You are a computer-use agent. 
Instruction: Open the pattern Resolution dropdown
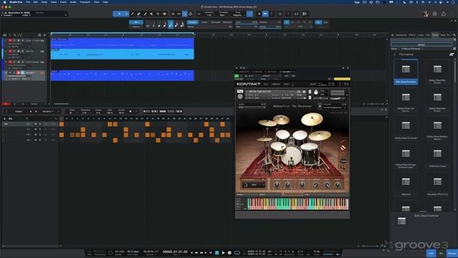pyautogui.click(x=85, y=113)
